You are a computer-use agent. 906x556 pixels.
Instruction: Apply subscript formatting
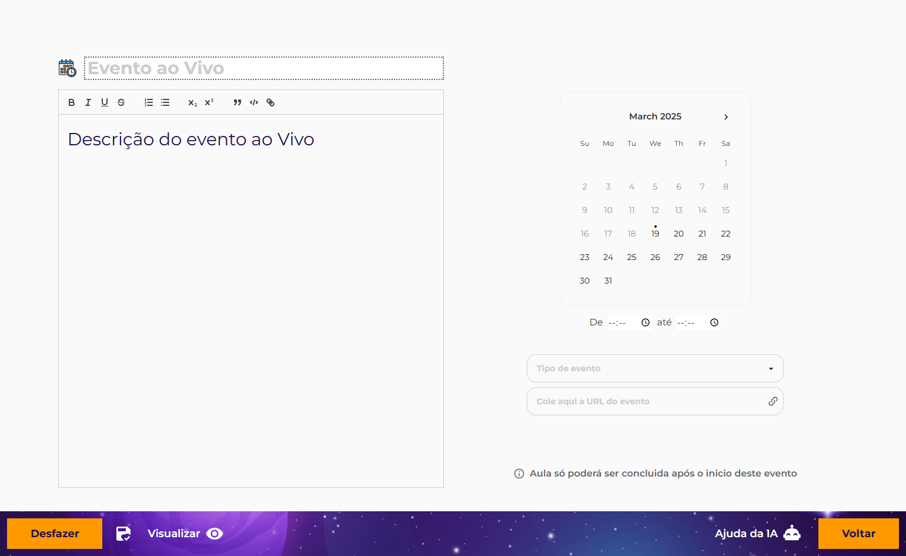tap(193, 102)
